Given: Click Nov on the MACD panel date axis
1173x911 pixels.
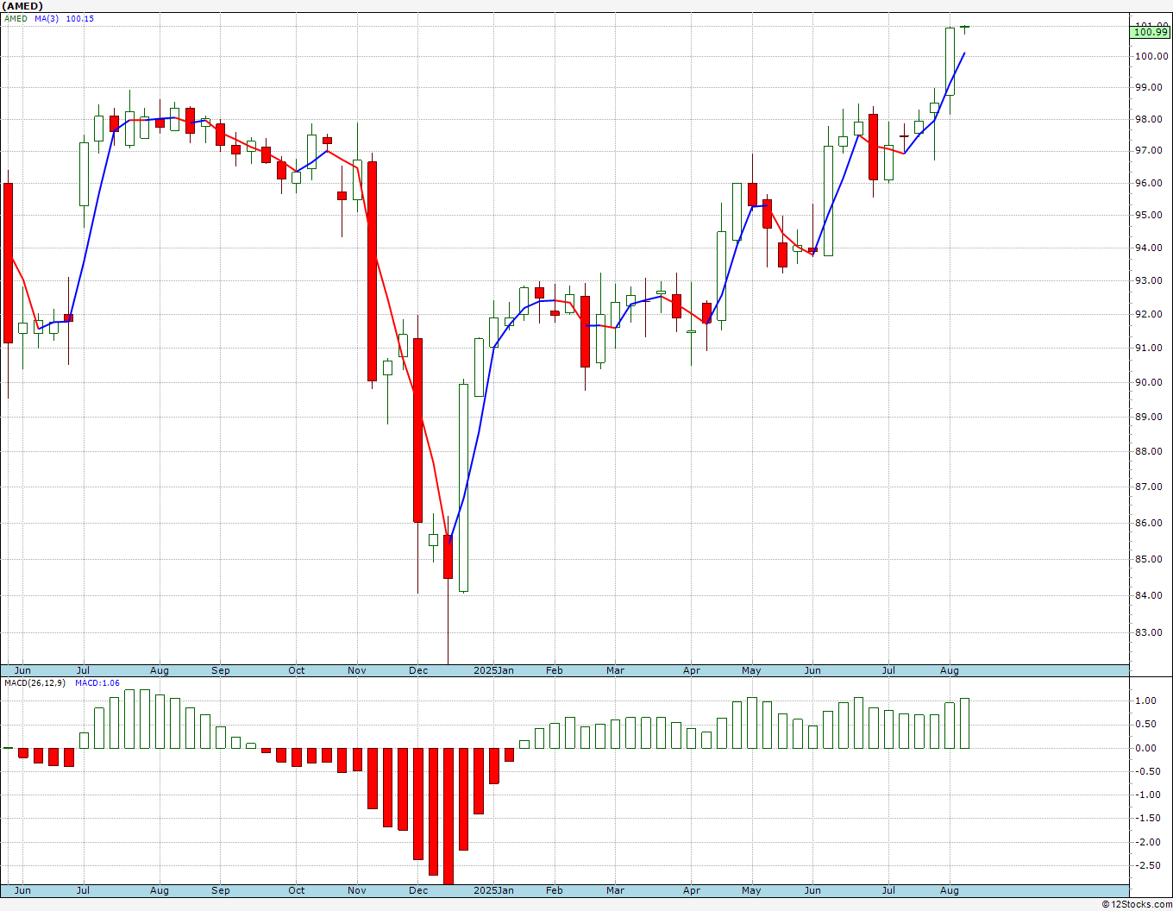Looking at the screenshot, I should click(357, 890).
